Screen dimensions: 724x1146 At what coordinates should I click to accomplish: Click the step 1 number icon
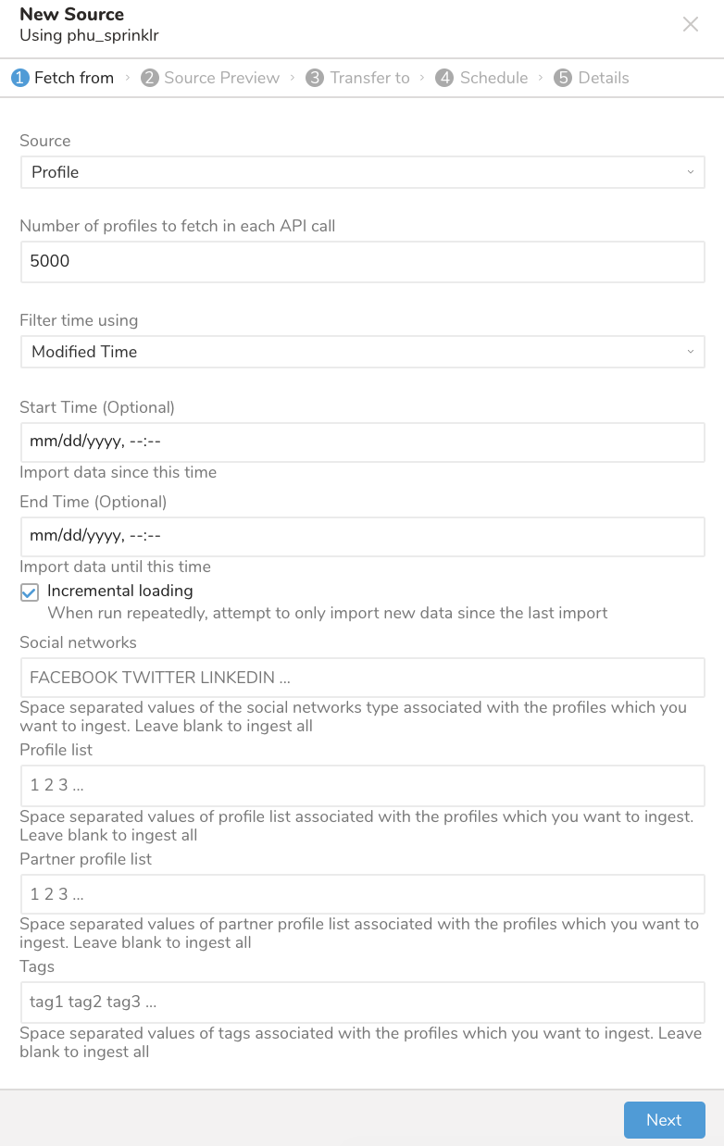coord(20,78)
